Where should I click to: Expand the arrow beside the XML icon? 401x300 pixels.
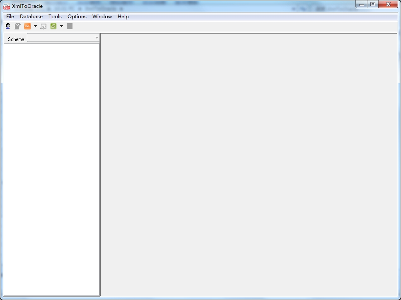click(x=35, y=26)
